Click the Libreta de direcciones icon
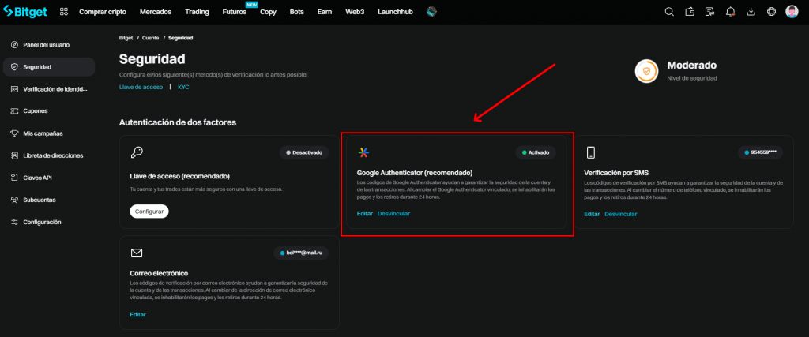The height and width of the screenshot is (337, 809). tap(14, 155)
